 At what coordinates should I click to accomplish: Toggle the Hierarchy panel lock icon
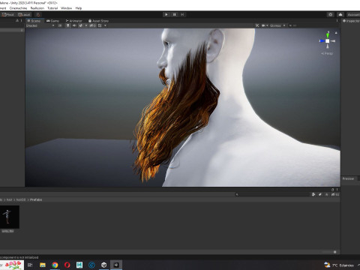(17, 20)
